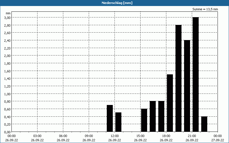This screenshot has height=143, width=229.
Task: Select the 1,60 y-axis value
Action: point(7,71)
